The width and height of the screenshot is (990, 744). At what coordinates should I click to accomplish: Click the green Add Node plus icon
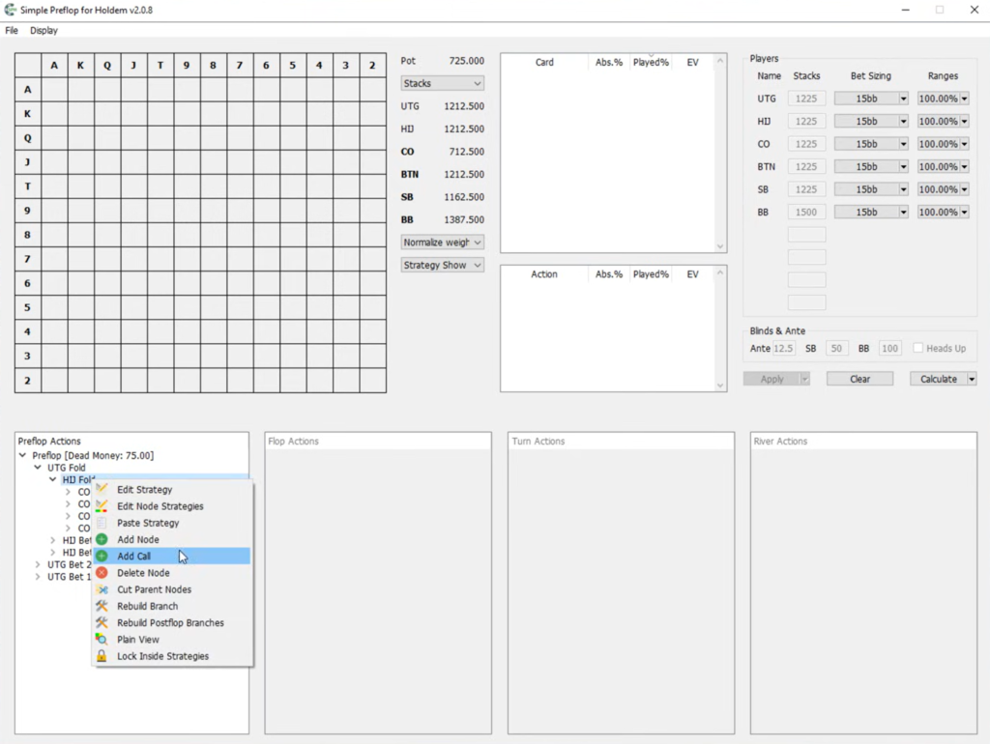[102, 539]
